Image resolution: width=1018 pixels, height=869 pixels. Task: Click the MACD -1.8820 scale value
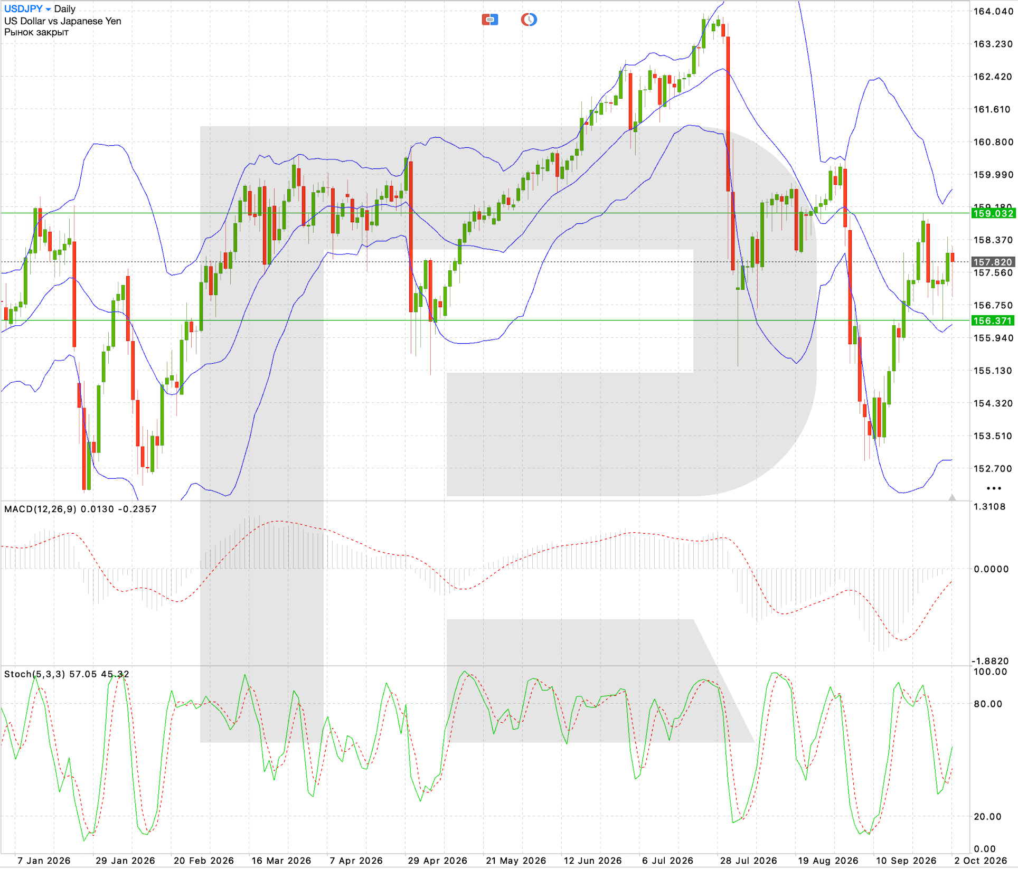click(x=990, y=661)
